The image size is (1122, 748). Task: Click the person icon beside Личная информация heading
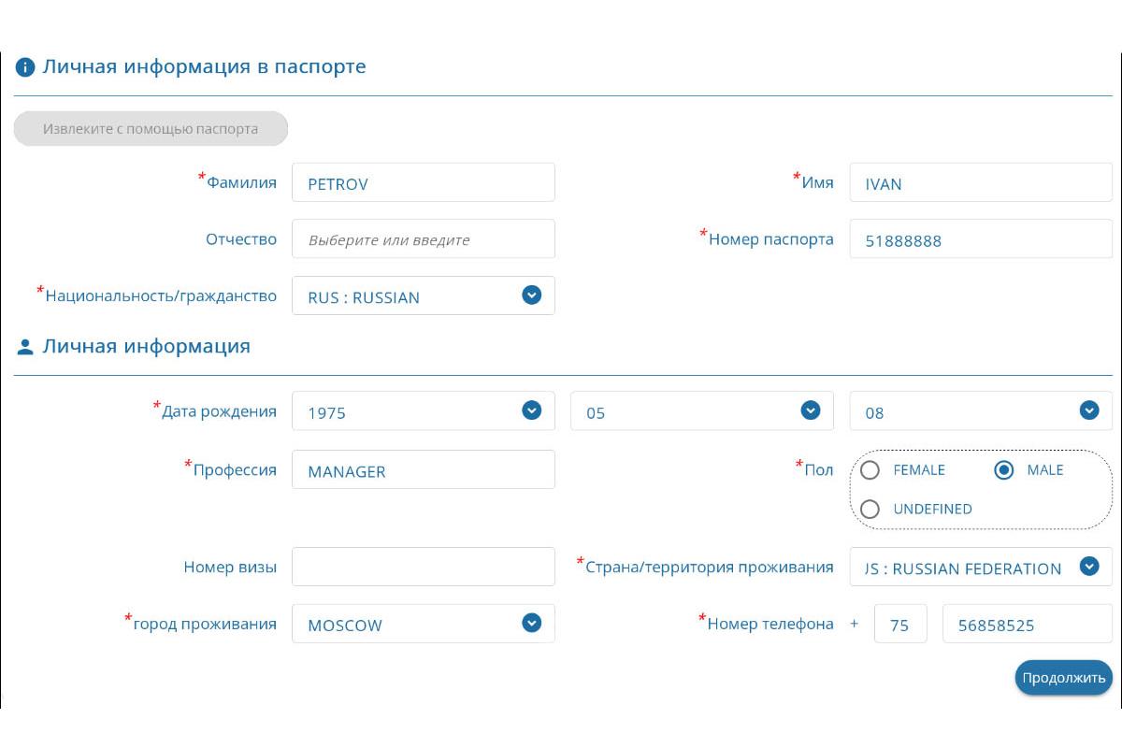tap(25, 348)
